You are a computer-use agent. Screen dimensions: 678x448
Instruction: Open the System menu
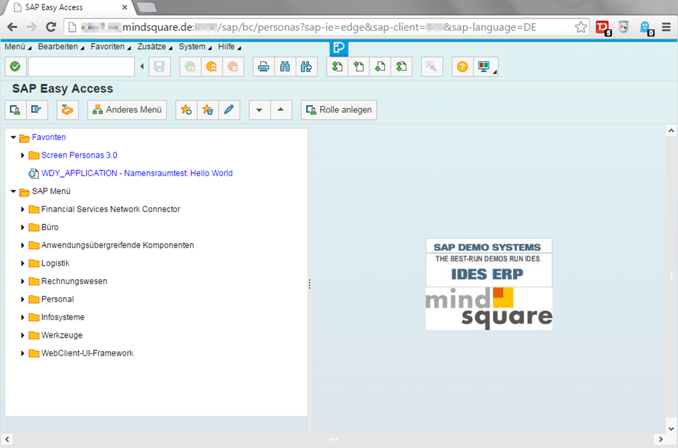195,47
